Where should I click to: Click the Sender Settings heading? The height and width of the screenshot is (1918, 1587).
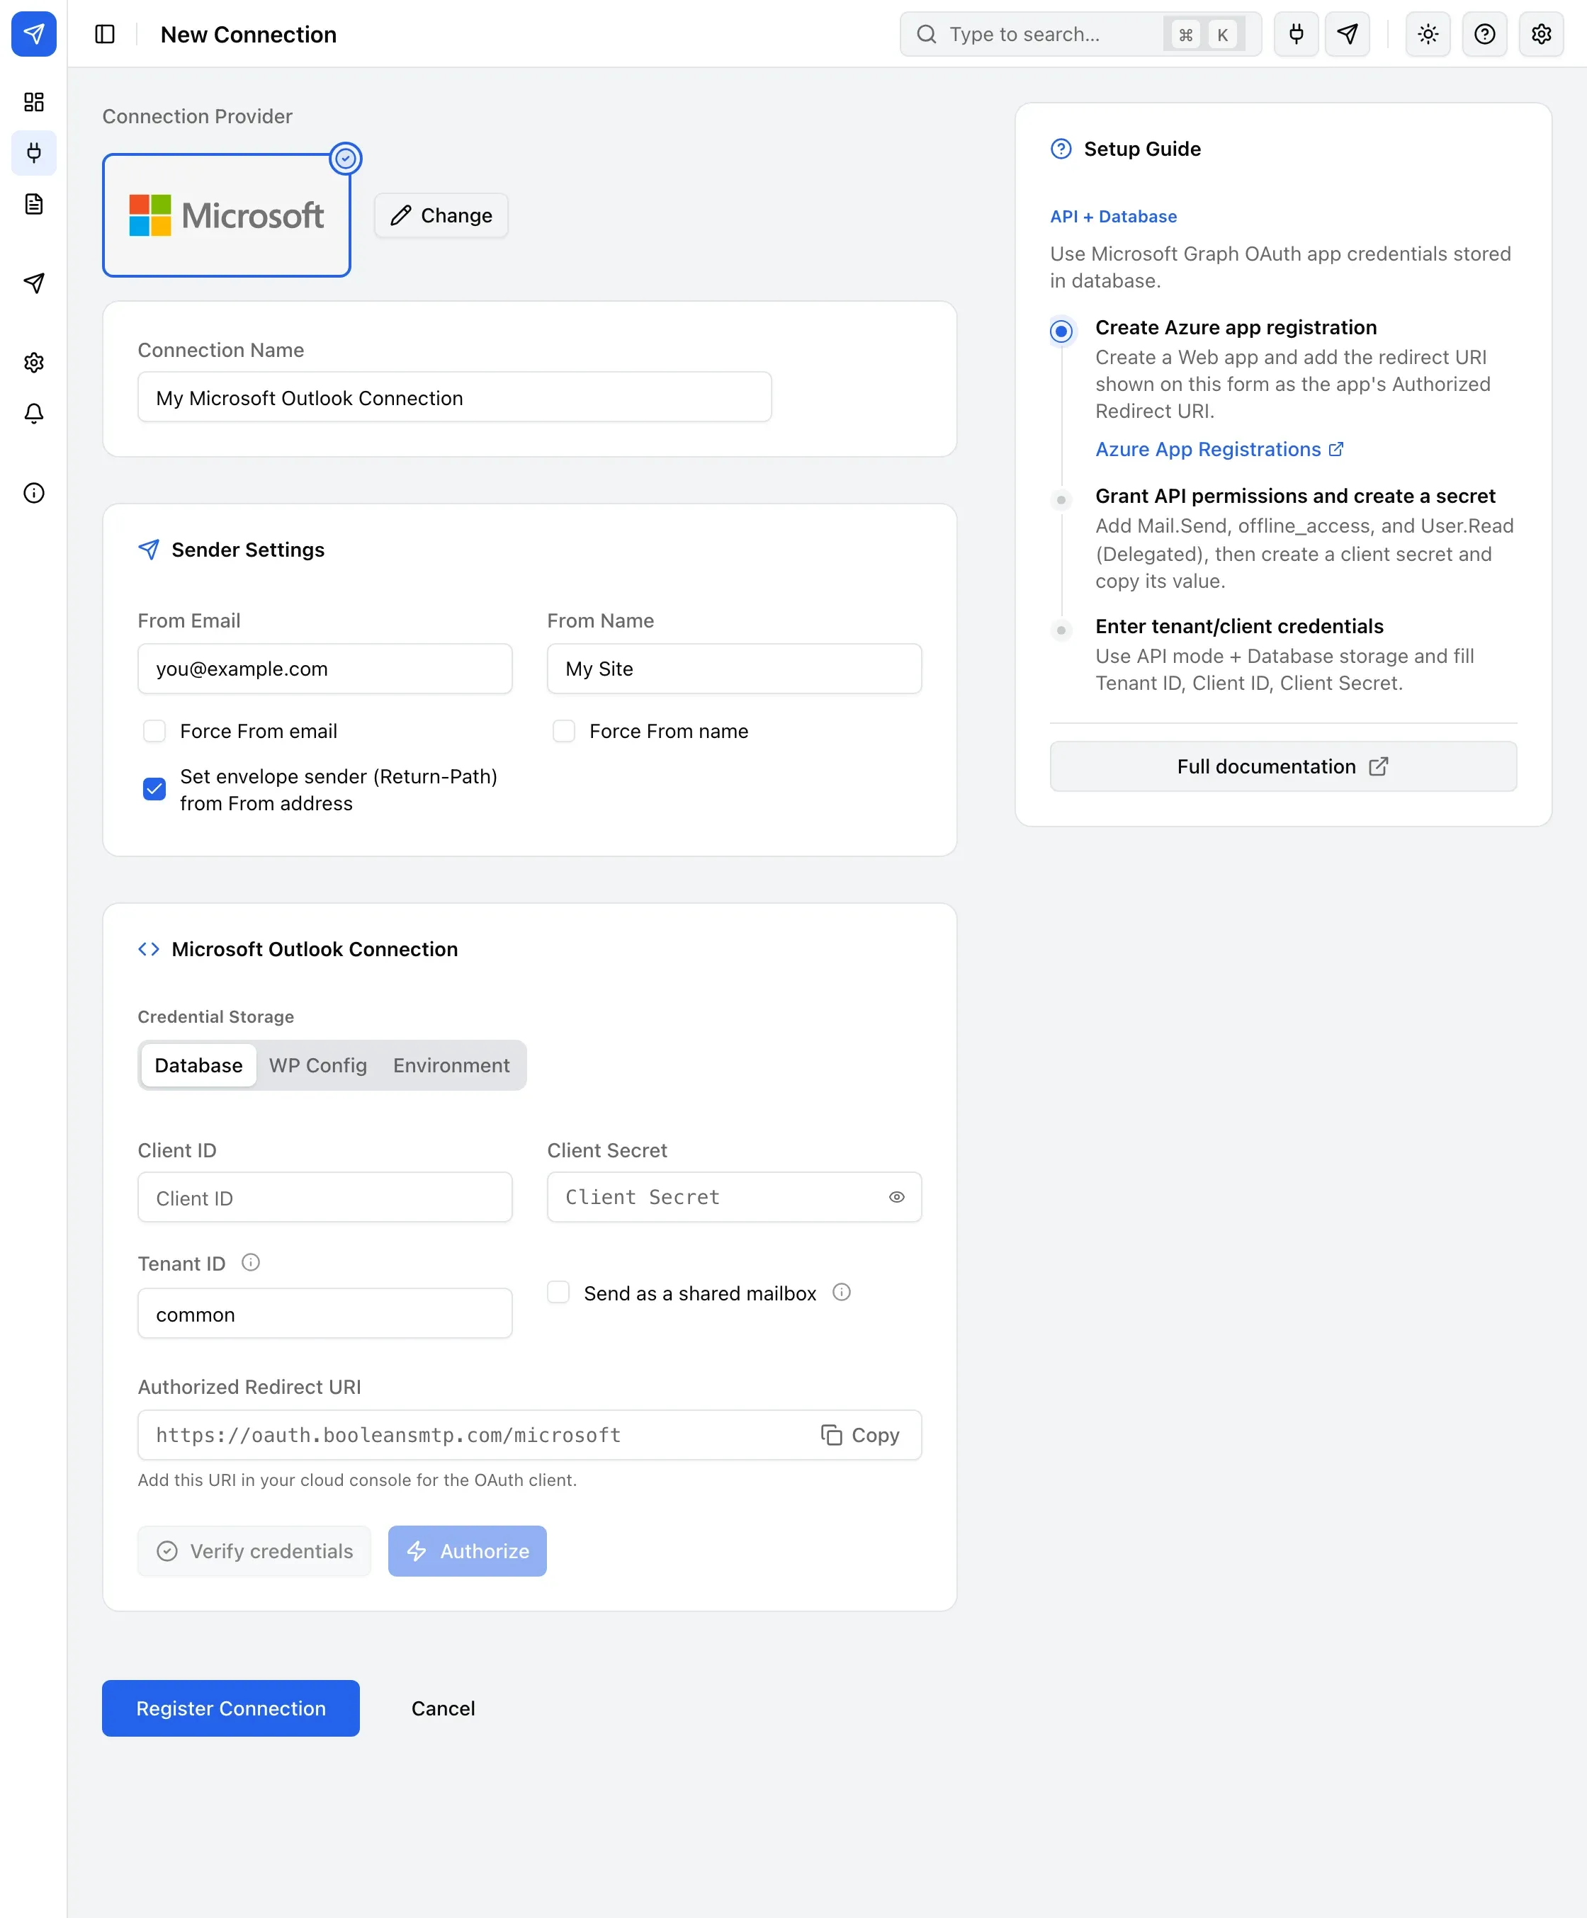click(x=247, y=550)
